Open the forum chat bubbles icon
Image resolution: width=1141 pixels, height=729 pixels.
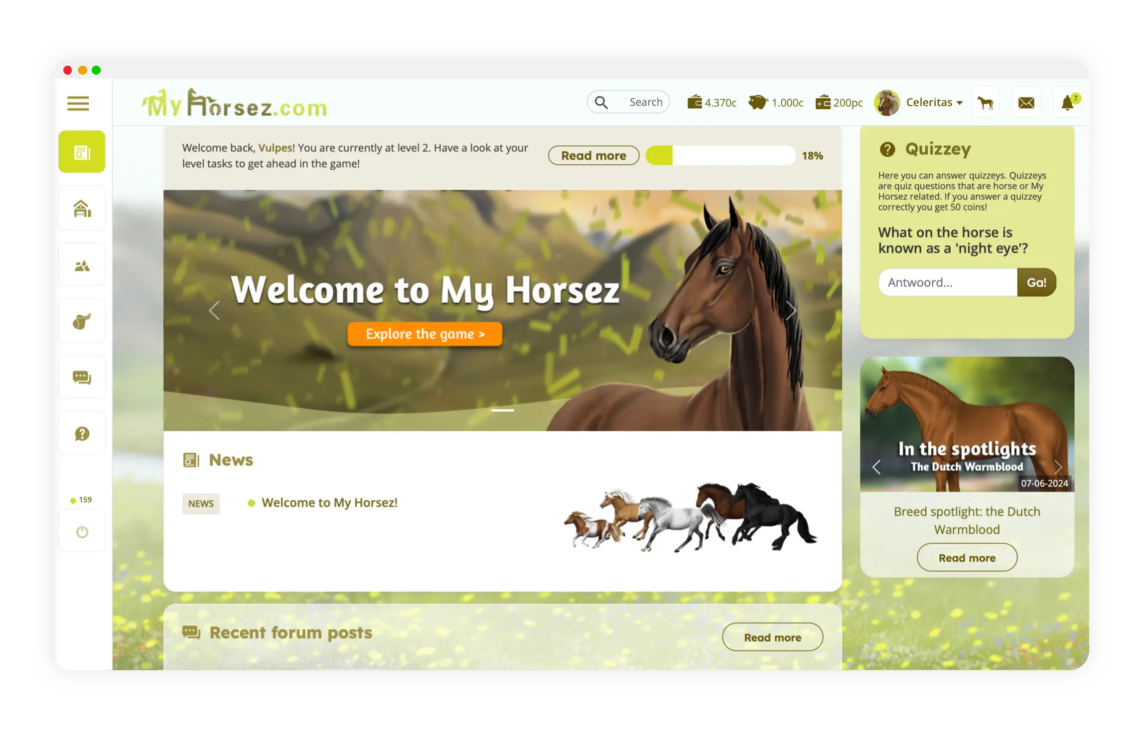point(82,377)
